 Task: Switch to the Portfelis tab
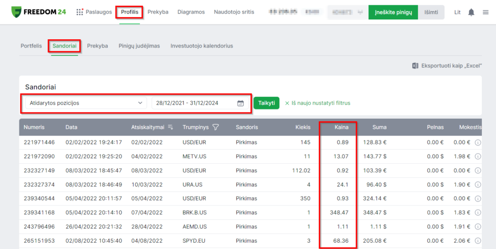(31, 46)
